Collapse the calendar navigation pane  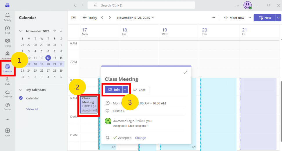[x=73, y=18]
